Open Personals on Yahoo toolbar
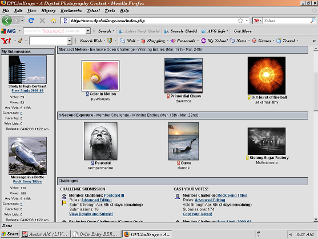The image size is (318, 239). (x=183, y=41)
